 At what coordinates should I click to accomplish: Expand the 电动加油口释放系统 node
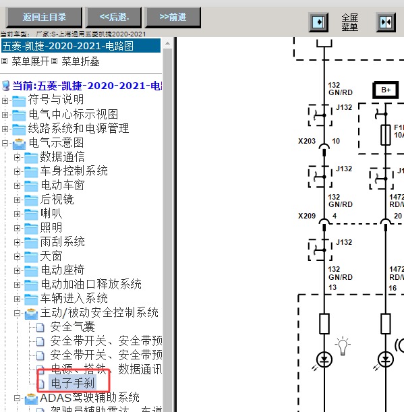click(17, 285)
